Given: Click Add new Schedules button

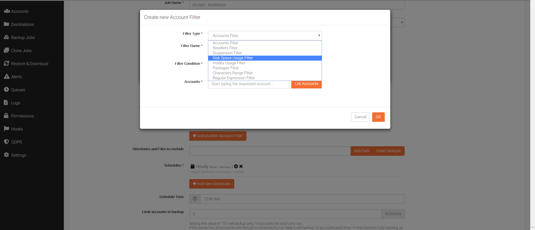Looking at the screenshot, I should [212, 184].
